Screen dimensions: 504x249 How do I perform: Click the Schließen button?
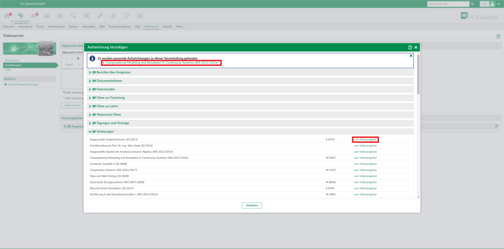point(252,205)
